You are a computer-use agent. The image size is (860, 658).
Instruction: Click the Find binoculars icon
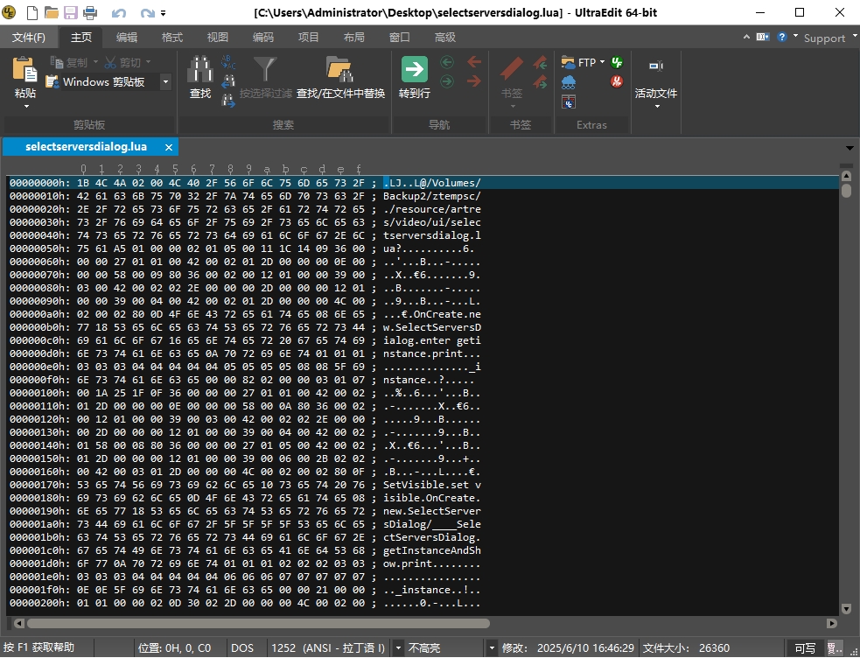click(x=200, y=70)
